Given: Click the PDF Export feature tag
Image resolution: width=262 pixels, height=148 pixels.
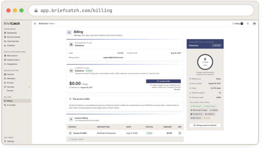Looking at the screenshot, I should tap(196, 106).
